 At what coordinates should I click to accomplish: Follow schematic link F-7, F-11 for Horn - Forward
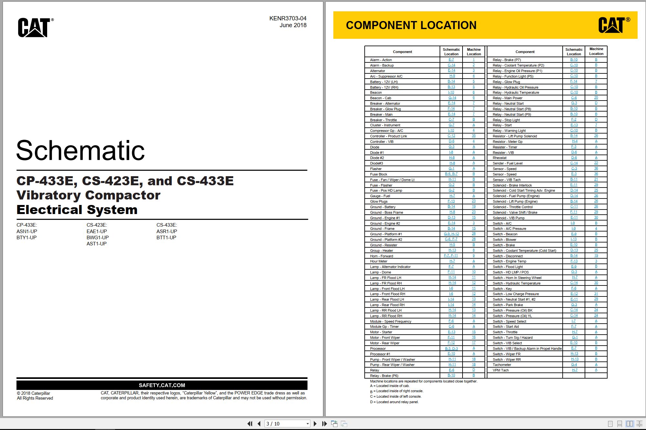click(x=451, y=256)
